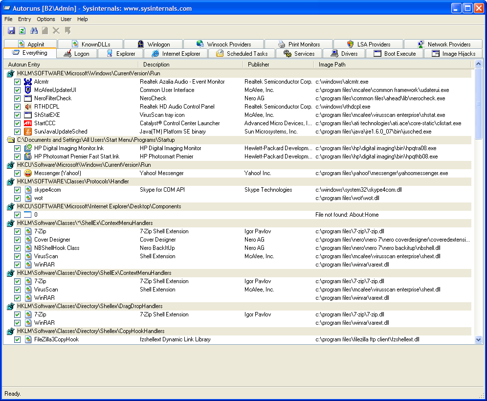The height and width of the screenshot is (401, 487).
Task: Click the vertical scrollbar thumb
Action: coord(478,104)
